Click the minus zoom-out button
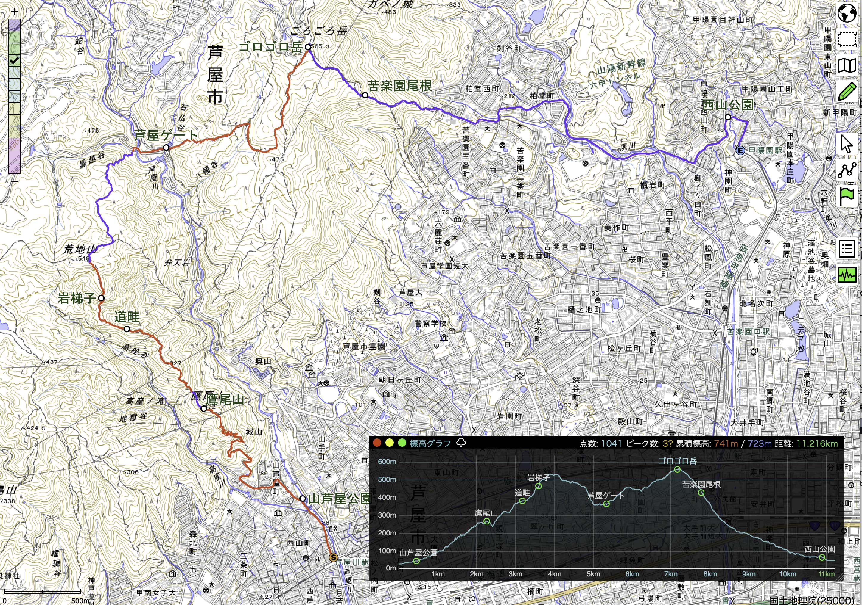Screen dimensions: 862x605 (14, 181)
